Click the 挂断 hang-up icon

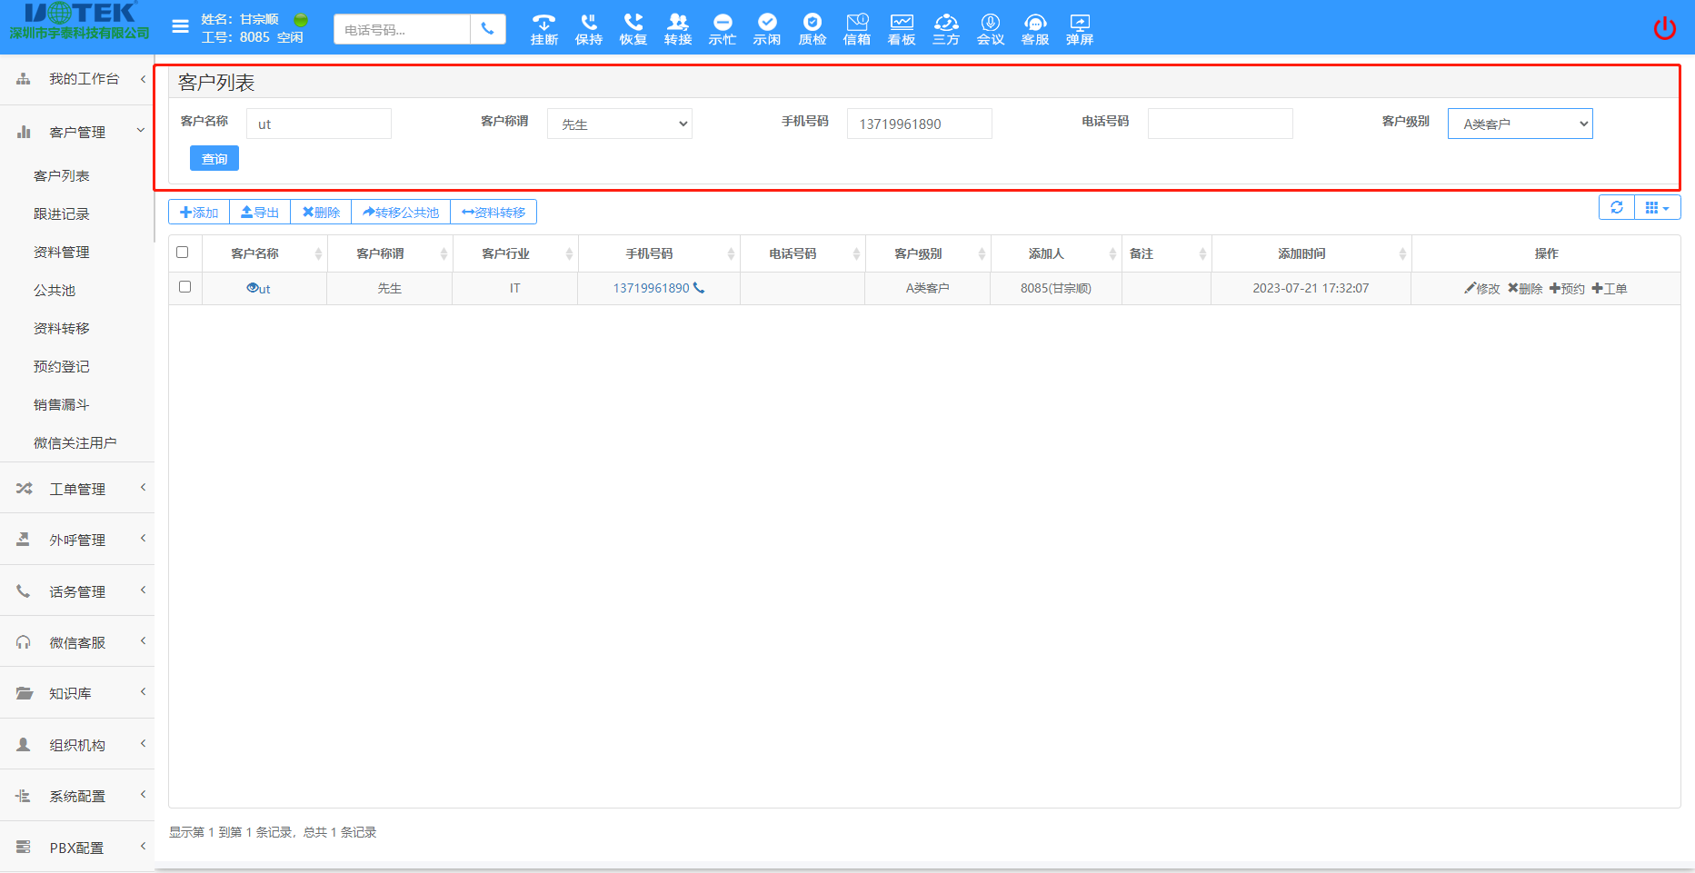[x=543, y=28]
